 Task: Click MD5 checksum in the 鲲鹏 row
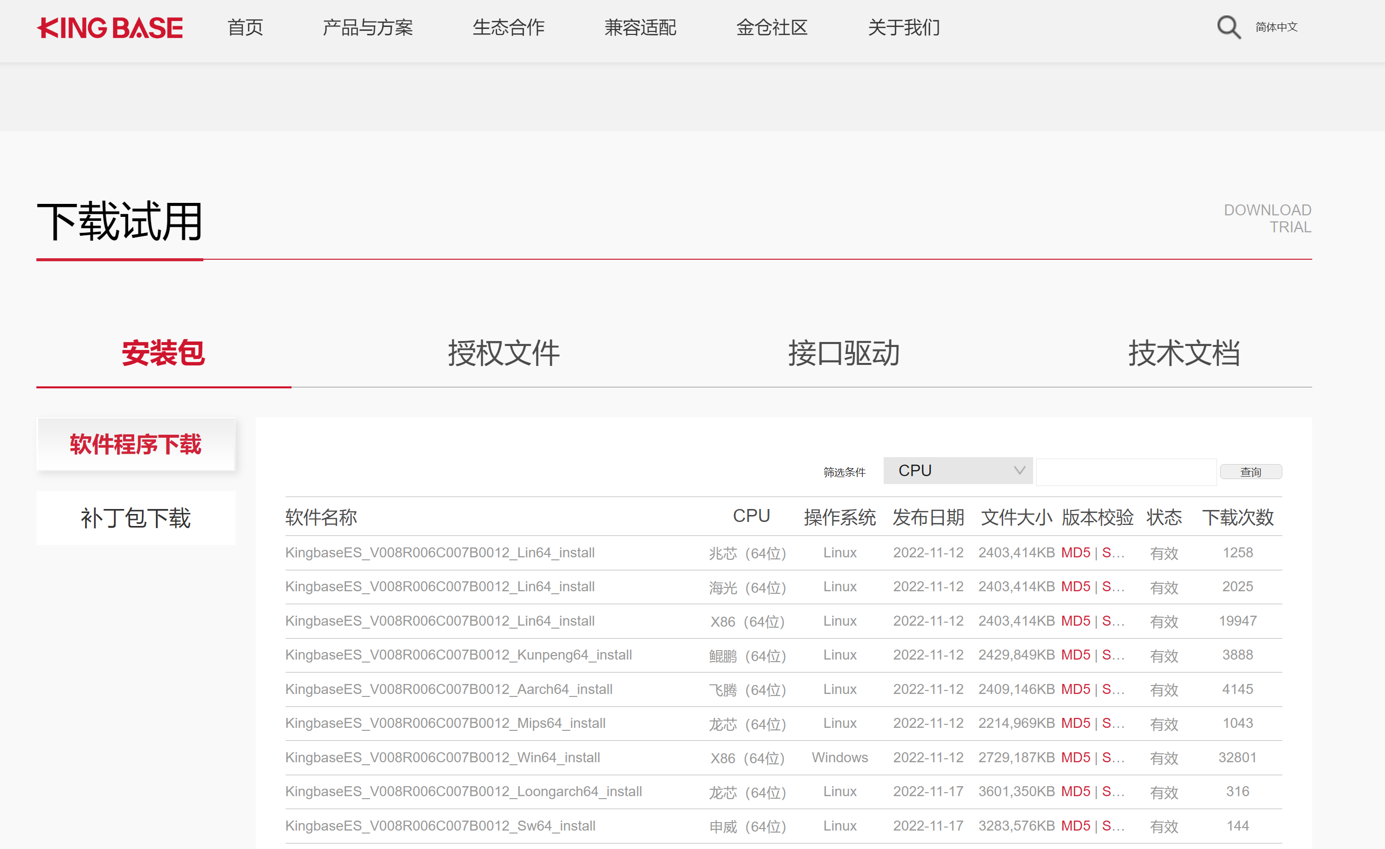(x=1076, y=655)
